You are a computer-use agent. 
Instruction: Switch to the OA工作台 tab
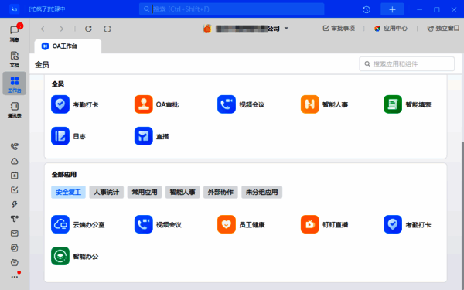click(68, 46)
